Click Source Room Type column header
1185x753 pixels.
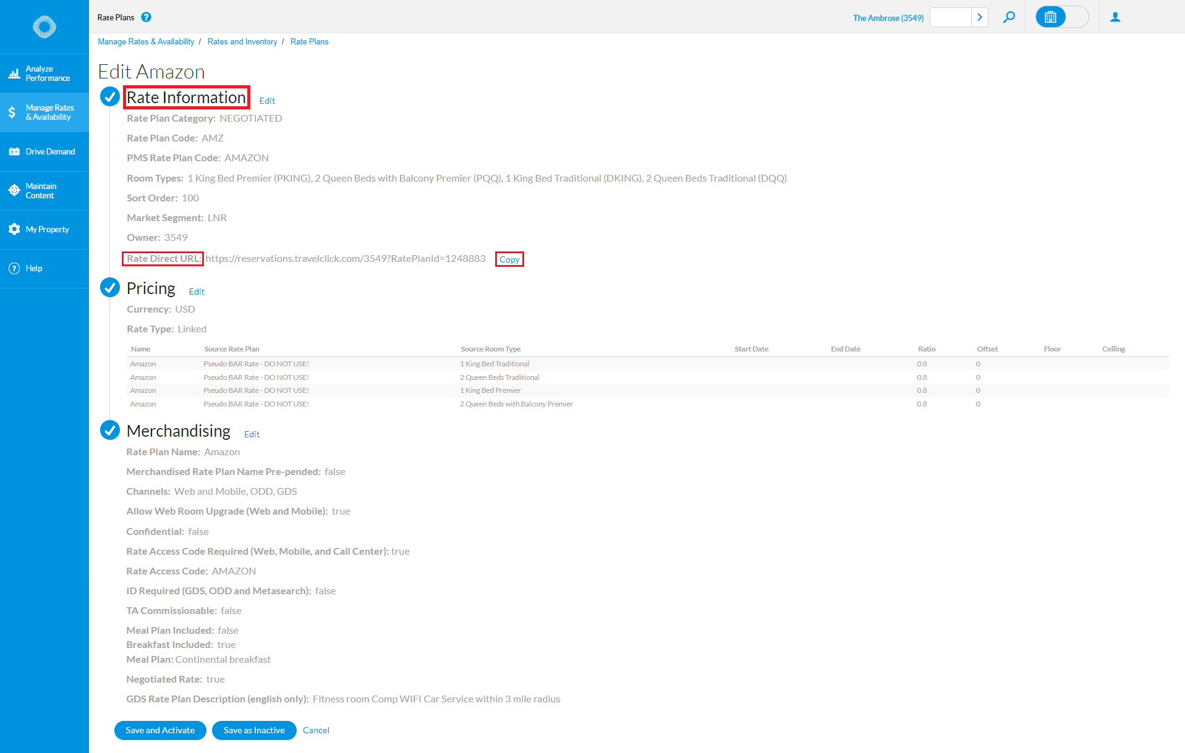[491, 349]
